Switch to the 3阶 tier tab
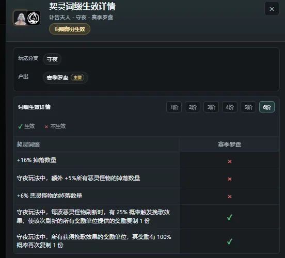Image resolution: width=285 pixels, height=258 pixels. point(211,107)
